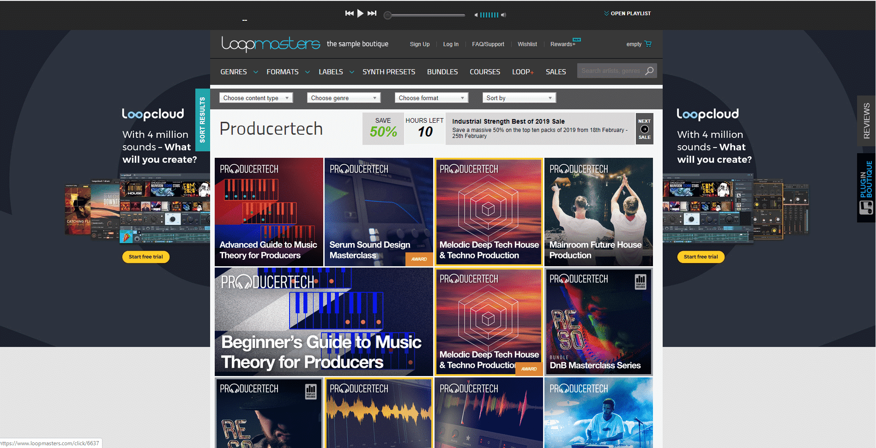Open Sales page
Image resolution: width=876 pixels, height=448 pixels.
point(556,72)
